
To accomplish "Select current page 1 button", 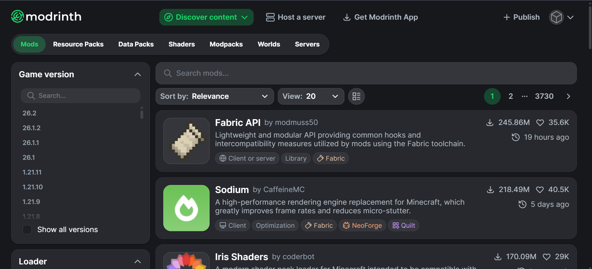I will coord(492,96).
